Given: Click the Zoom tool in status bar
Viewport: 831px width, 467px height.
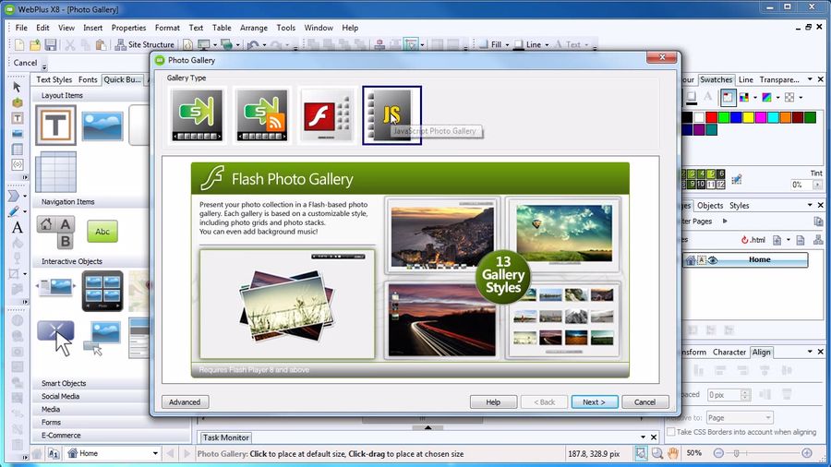Looking at the screenshot, I should [x=657, y=453].
